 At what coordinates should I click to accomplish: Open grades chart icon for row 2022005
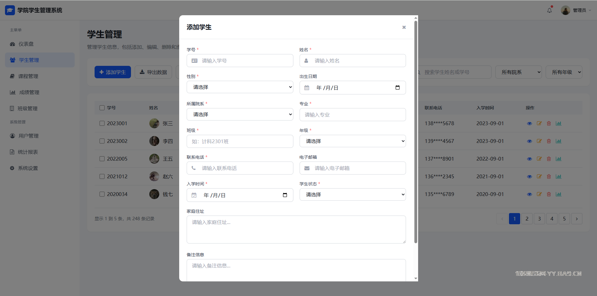click(558, 159)
